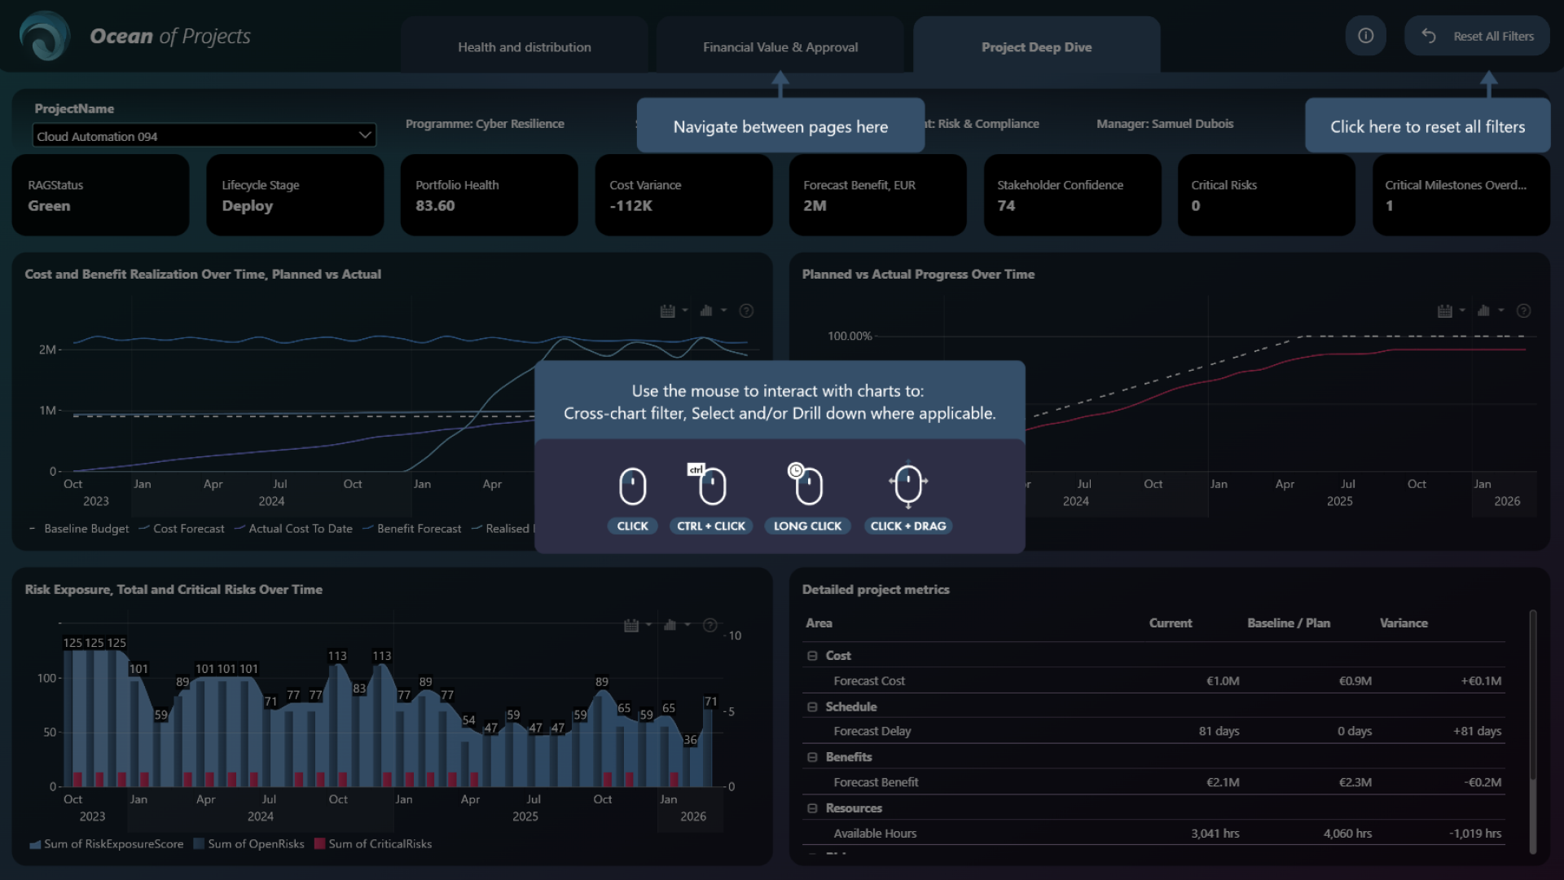The image size is (1564, 880).
Task: Click the calendar icon on Risk Exposure chart
Action: [x=631, y=625]
